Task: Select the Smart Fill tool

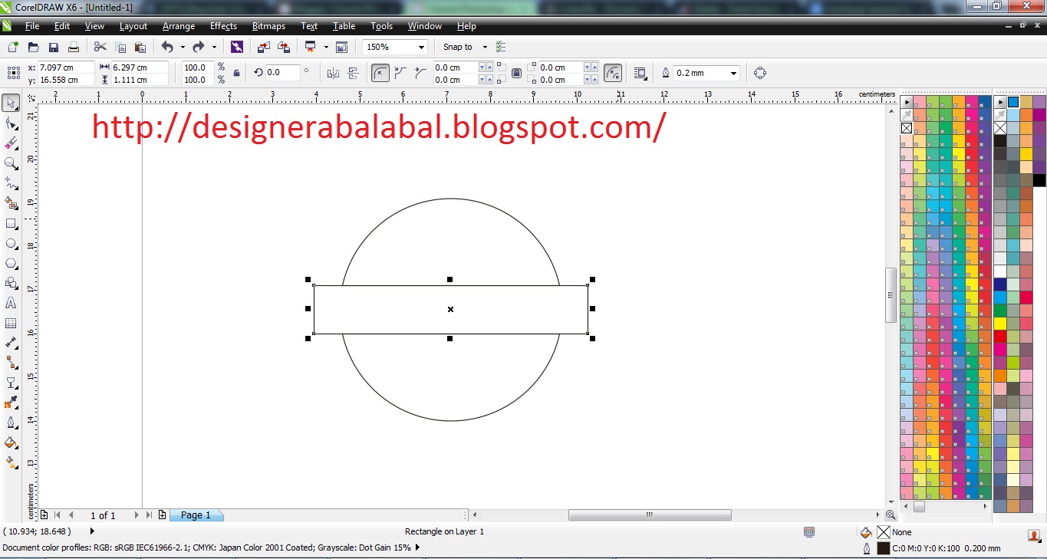Action: point(12,203)
